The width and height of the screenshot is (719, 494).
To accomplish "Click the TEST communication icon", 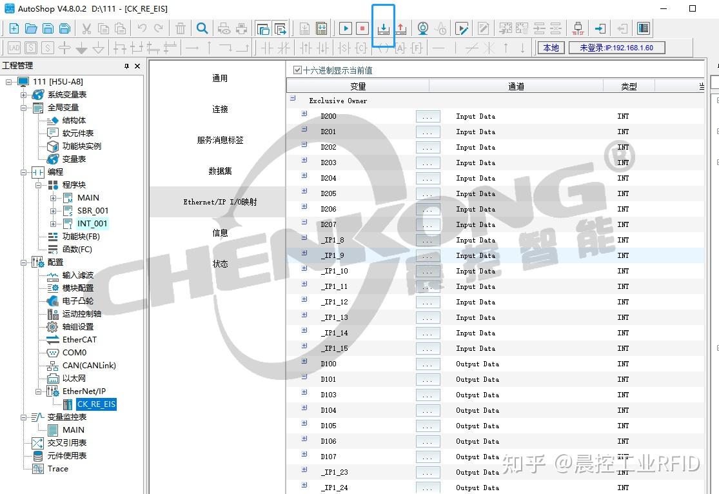I will pyautogui.click(x=578, y=28).
